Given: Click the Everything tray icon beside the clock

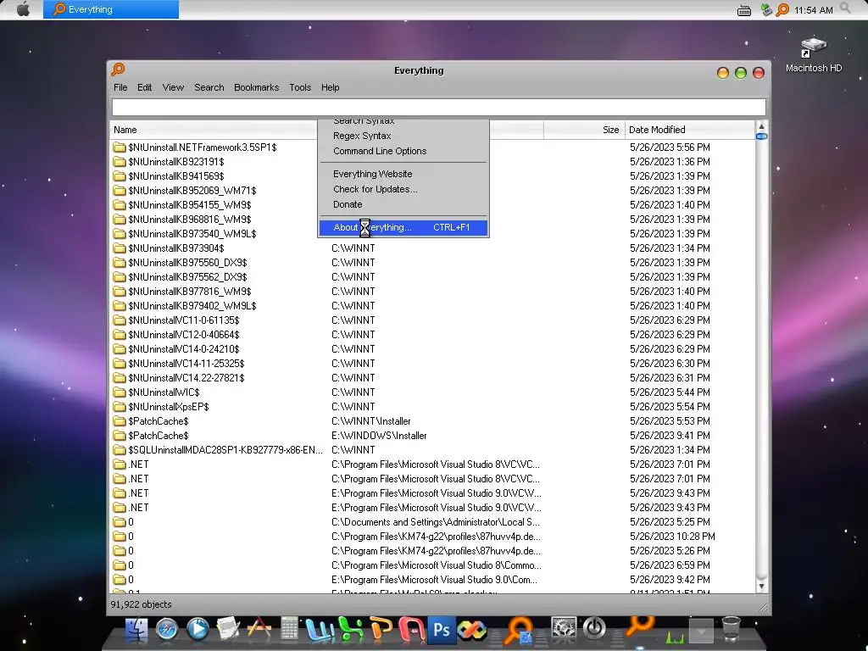Looking at the screenshot, I should pyautogui.click(x=782, y=10).
